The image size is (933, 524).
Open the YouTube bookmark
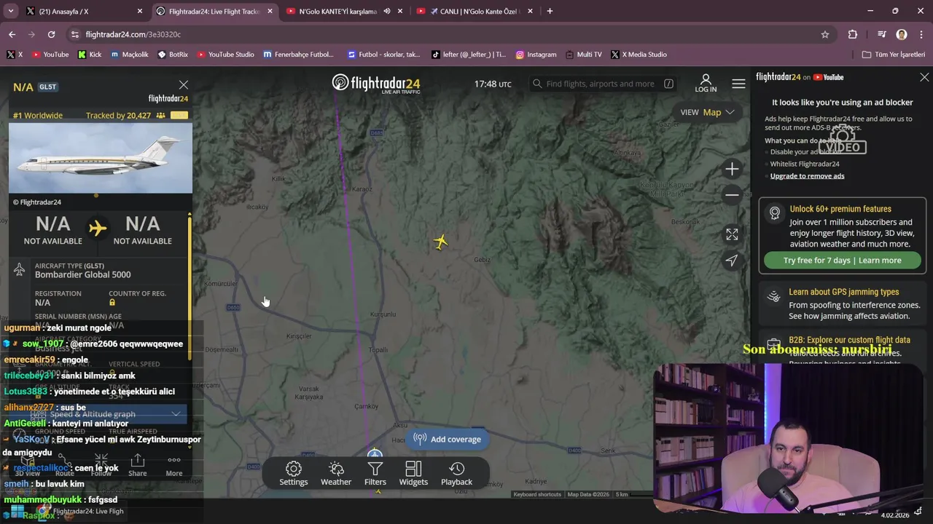click(50, 55)
